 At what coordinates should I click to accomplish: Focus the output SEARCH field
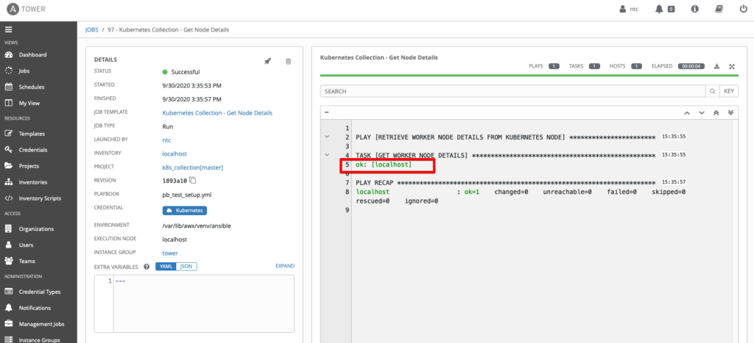[512, 91]
